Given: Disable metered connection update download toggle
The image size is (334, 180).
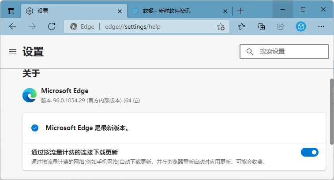Looking at the screenshot, I should (x=309, y=152).
